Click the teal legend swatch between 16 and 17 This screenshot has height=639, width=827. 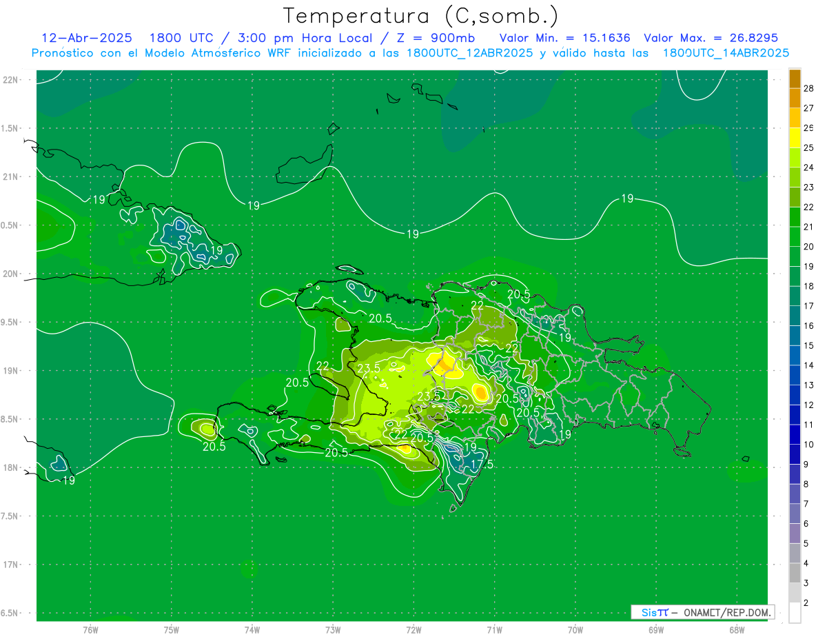(x=795, y=316)
